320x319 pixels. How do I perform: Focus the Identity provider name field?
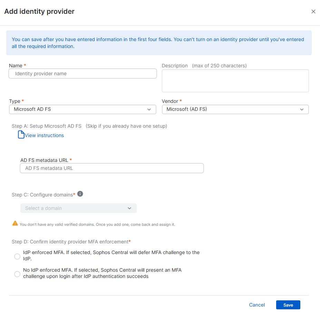[83, 74]
